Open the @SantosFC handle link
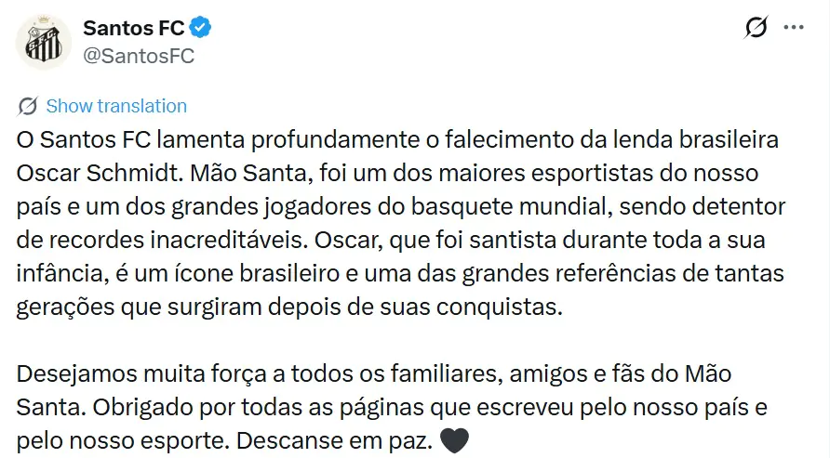Screen dimensions: 830x458 point(138,56)
